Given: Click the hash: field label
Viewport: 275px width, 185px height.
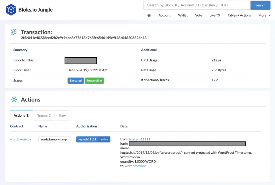Looking at the screenshot, I should coord(124,144).
